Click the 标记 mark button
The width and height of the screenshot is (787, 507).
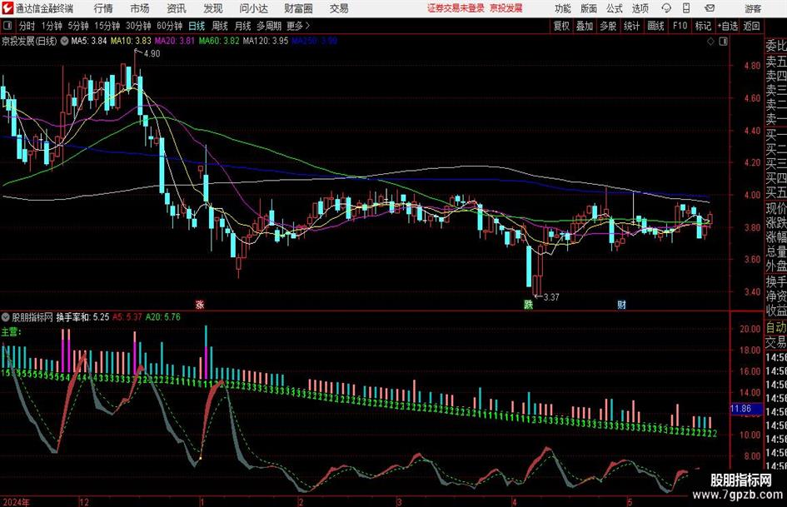pyautogui.click(x=703, y=26)
